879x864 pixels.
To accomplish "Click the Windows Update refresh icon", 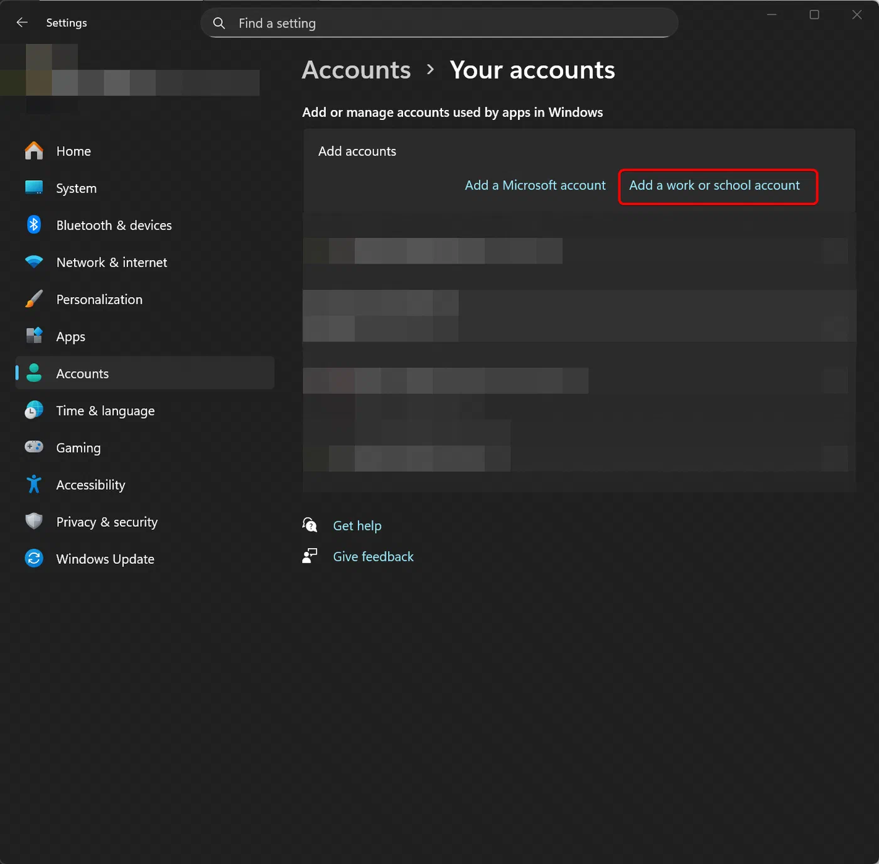I will click(34, 558).
